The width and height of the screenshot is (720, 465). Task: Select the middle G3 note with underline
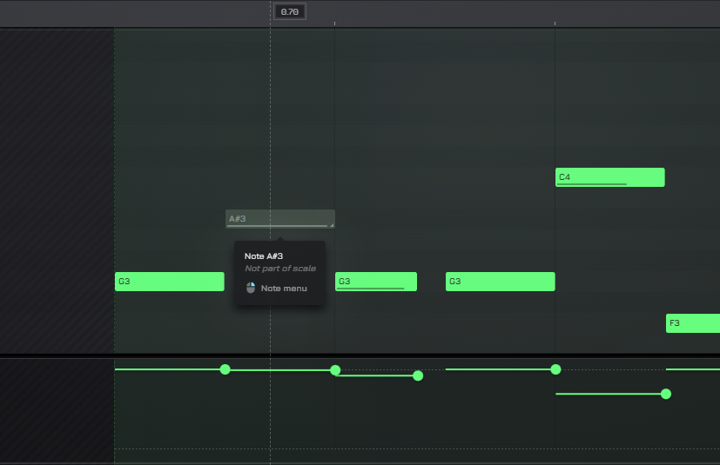[x=376, y=281]
